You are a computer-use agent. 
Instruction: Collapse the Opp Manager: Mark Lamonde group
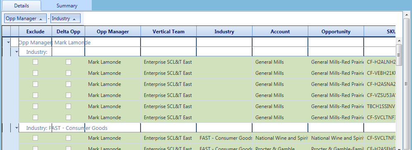coord(8,42)
